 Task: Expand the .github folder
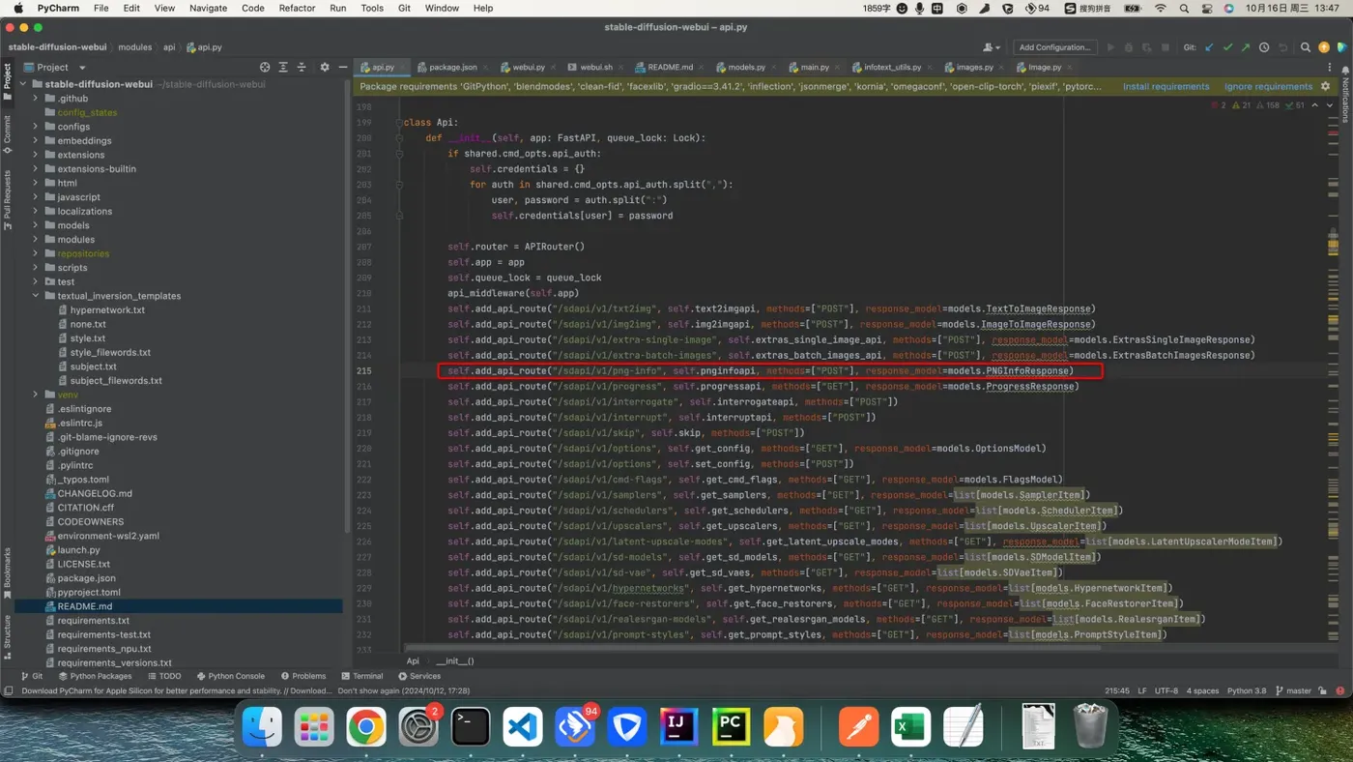36,99
